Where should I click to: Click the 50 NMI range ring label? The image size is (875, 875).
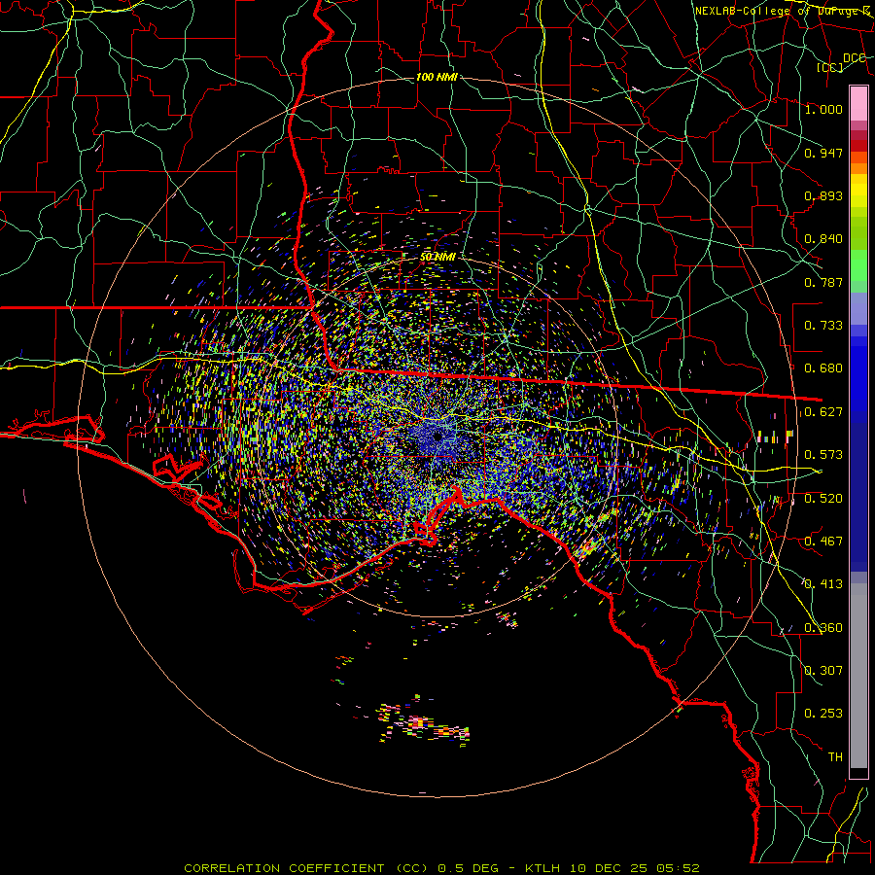(x=437, y=257)
